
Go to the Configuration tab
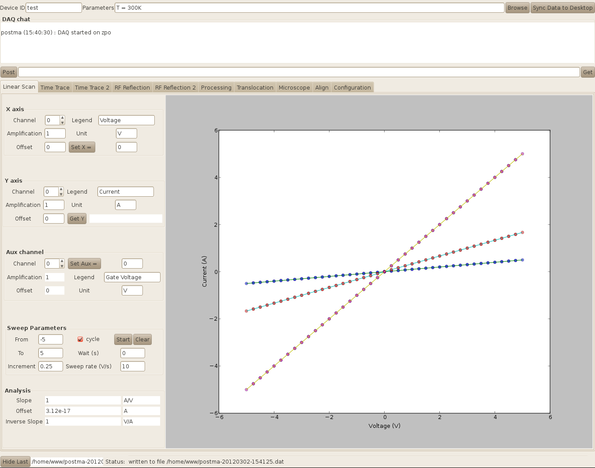(352, 87)
